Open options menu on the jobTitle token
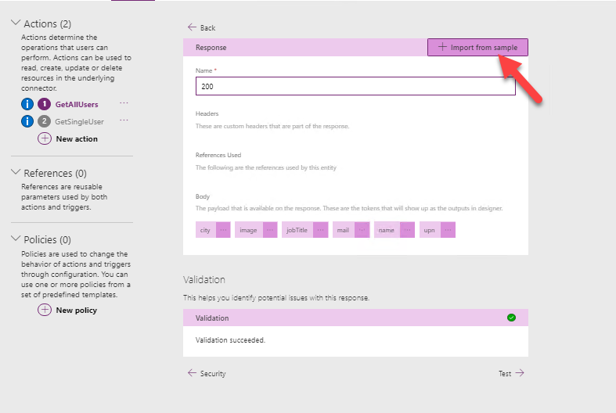 tap(321, 230)
